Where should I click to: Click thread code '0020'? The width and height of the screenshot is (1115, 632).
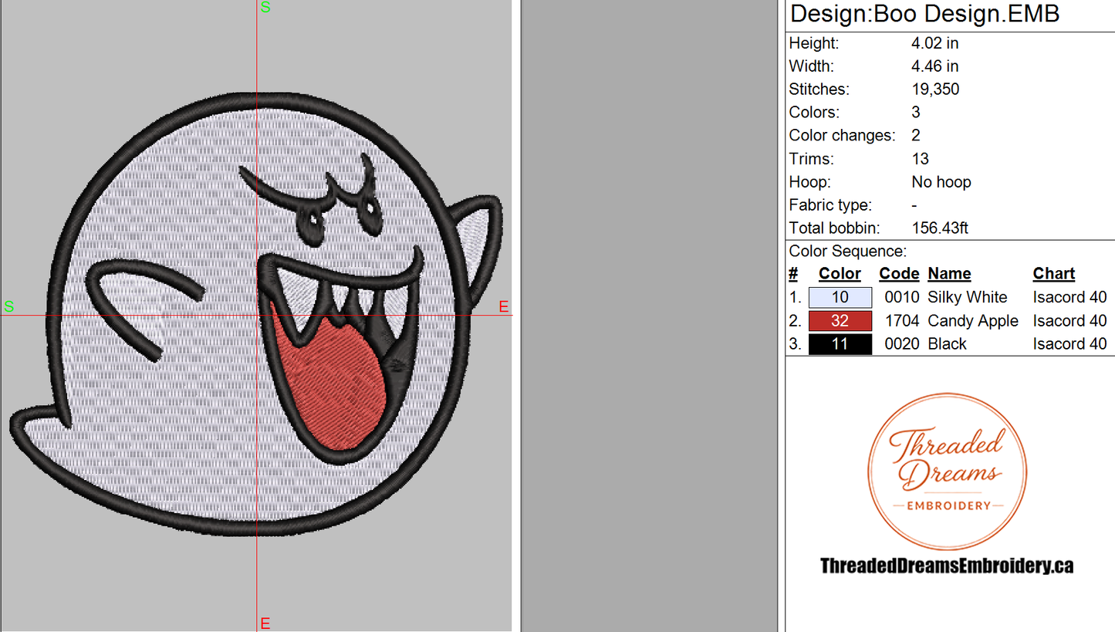902,344
